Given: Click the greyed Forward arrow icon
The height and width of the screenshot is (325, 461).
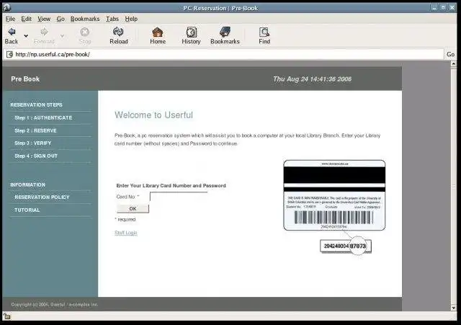Looking at the screenshot, I should 44,32.
